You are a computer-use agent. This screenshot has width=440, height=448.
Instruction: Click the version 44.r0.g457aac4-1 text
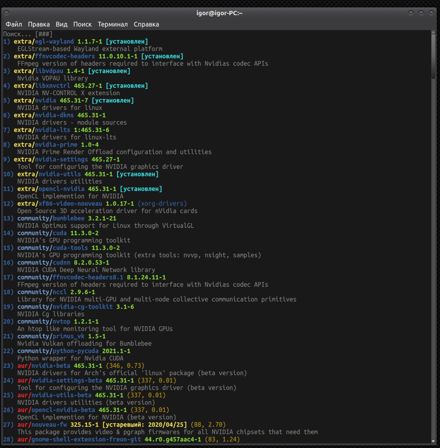coord(173,439)
